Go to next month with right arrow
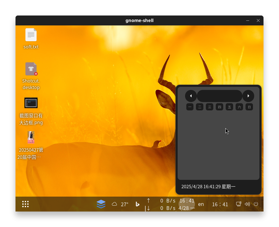The image size is (279, 227). (248, 96)
